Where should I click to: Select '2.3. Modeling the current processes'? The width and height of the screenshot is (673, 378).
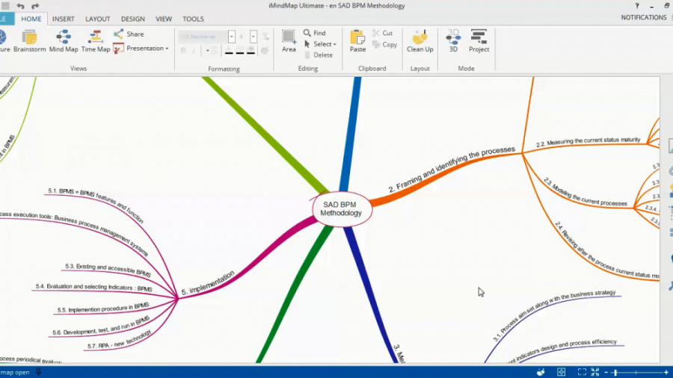[586, 193]
